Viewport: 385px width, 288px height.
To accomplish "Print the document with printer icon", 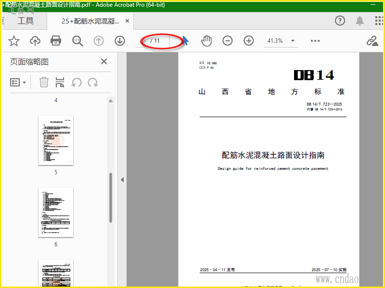I will point(56,41).
